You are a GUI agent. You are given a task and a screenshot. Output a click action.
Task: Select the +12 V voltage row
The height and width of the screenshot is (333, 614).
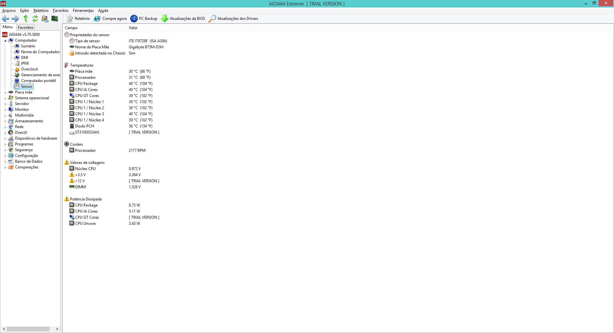pos(114,181)
